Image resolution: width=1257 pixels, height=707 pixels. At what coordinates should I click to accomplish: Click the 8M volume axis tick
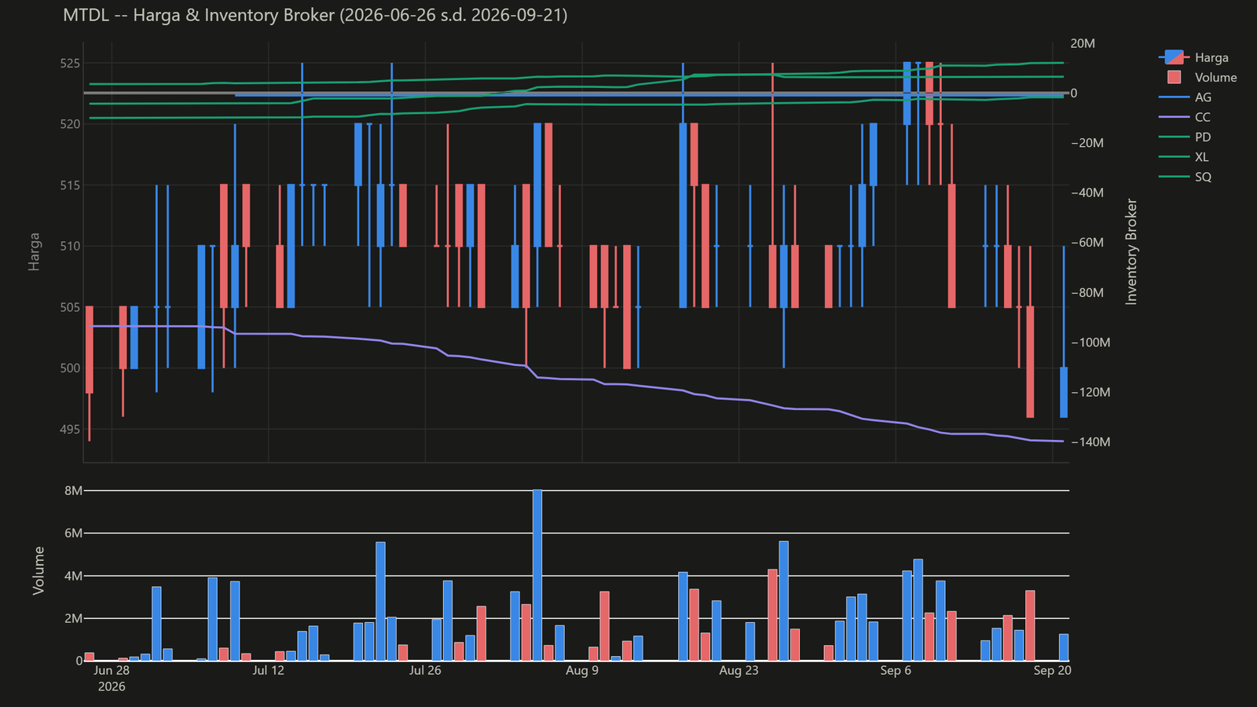click(x=73, y=490)
